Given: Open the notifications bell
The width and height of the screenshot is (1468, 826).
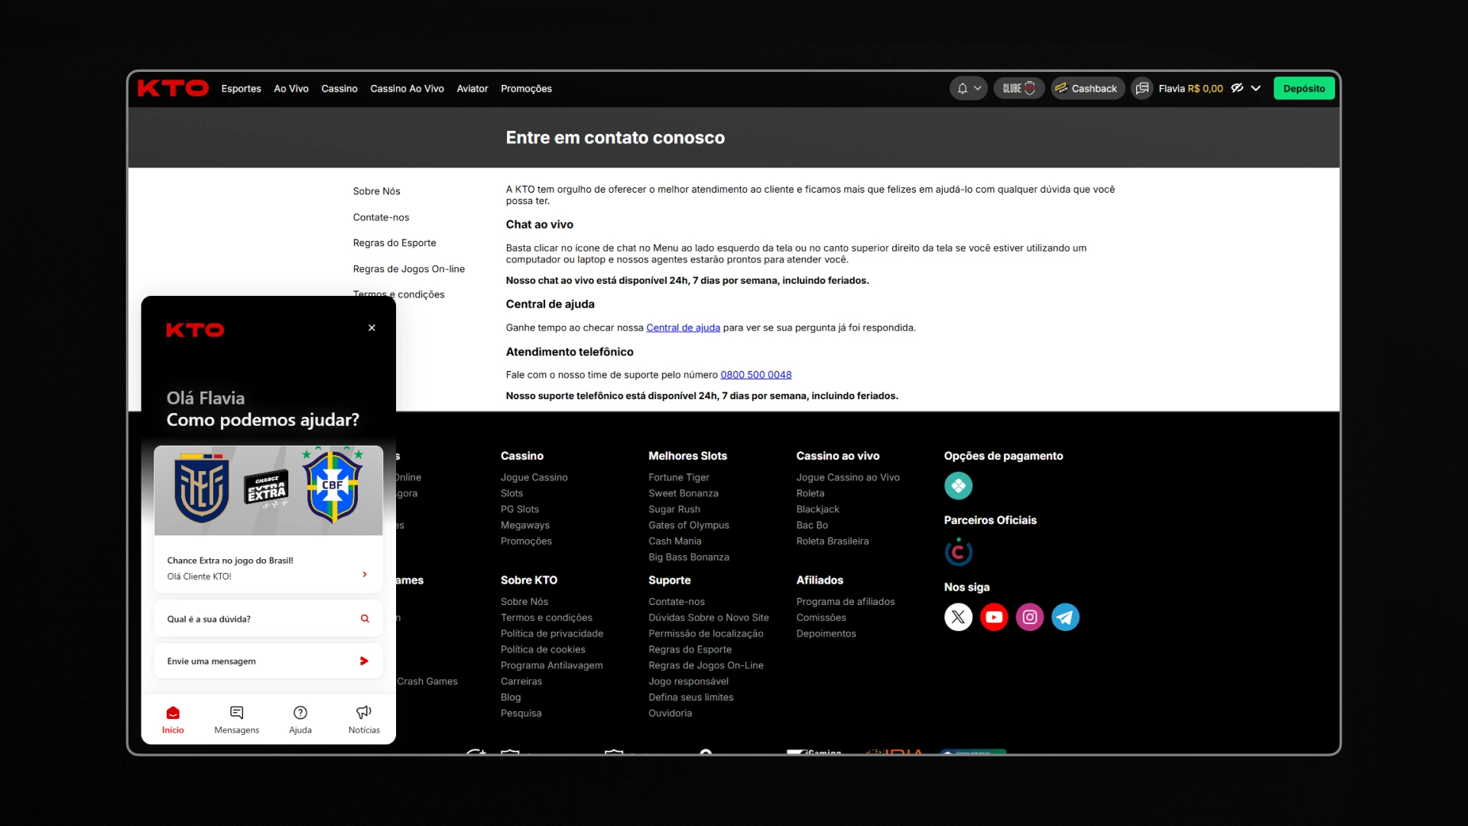Looking at the screenshot, I should (963, 89).
